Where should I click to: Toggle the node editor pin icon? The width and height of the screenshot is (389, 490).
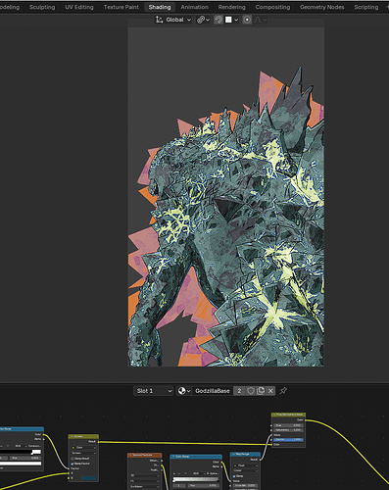coord(283,391)
